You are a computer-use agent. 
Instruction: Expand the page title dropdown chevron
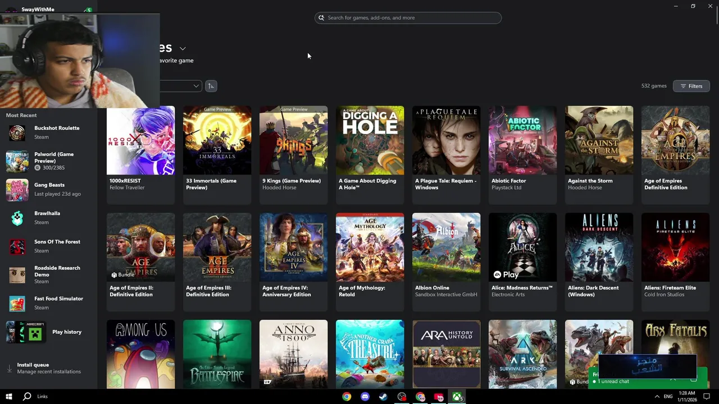pos(183,49)
